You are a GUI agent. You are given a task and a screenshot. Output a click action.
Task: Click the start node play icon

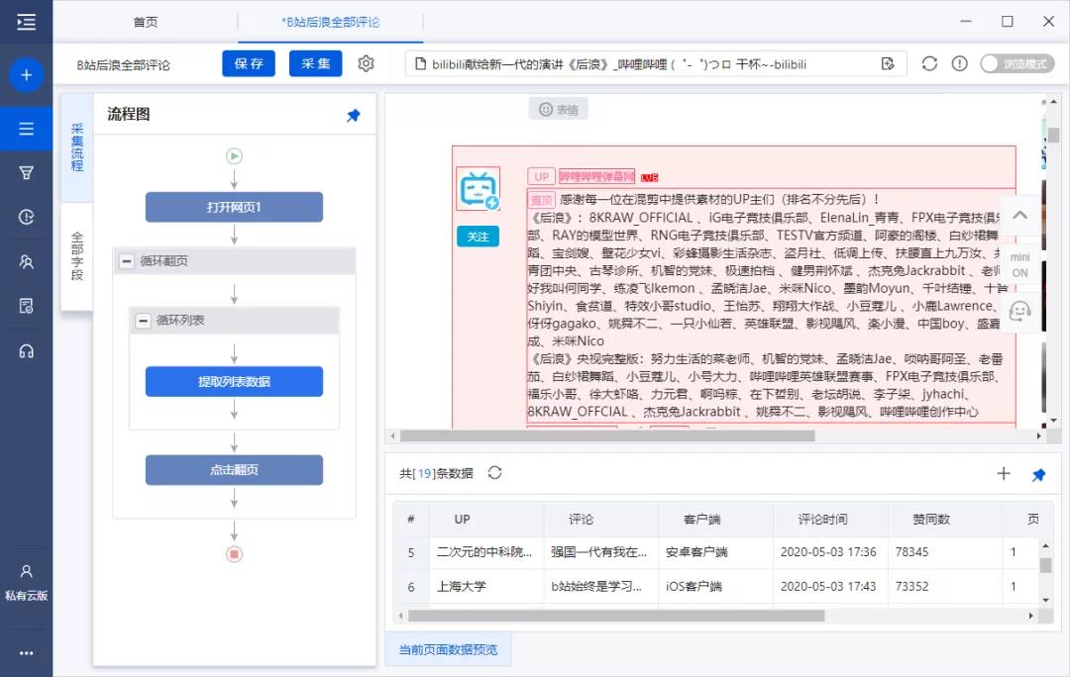(x=234, y=156)
